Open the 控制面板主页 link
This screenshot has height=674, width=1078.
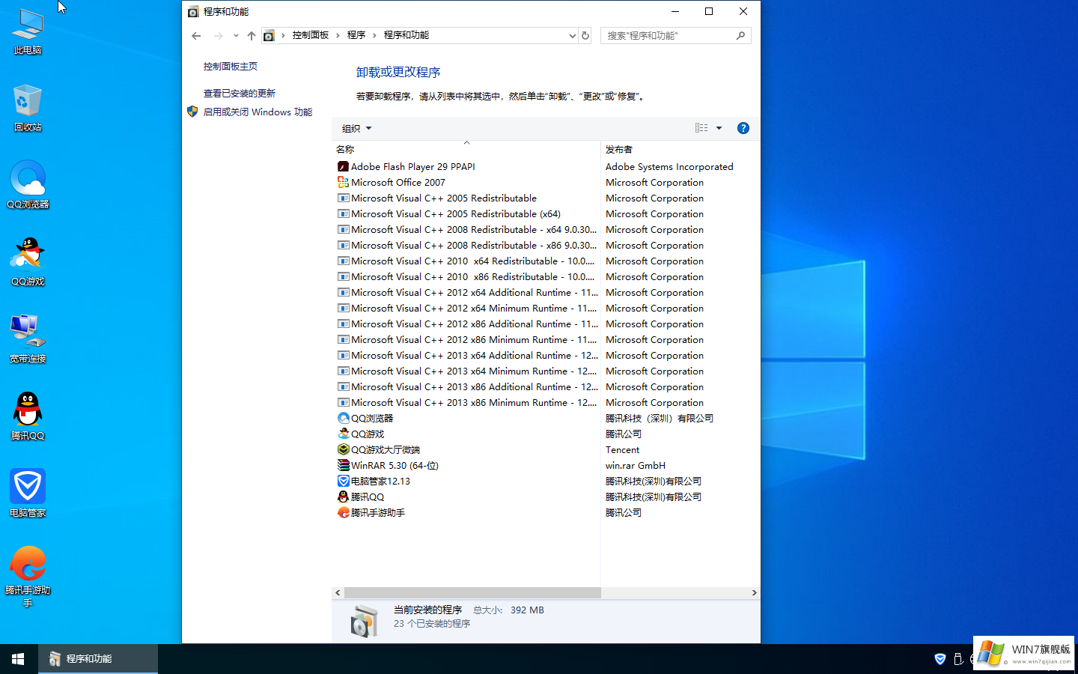(231, 67)
